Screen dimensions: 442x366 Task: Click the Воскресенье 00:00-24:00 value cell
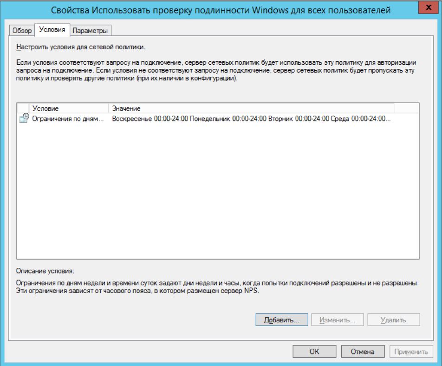click(x=251, y=119)
